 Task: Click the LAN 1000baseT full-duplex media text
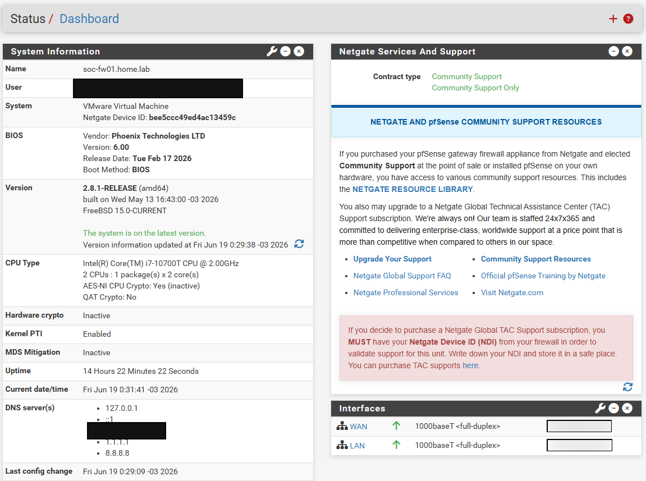(457, 445)
